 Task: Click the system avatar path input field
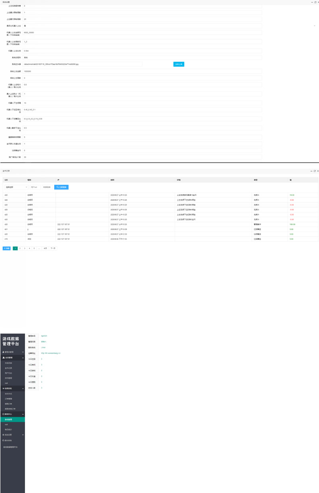(83, 64)
